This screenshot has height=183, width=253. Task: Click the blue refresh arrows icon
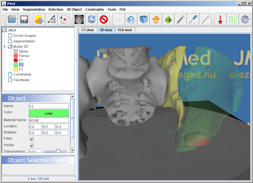tap(91, 19)
